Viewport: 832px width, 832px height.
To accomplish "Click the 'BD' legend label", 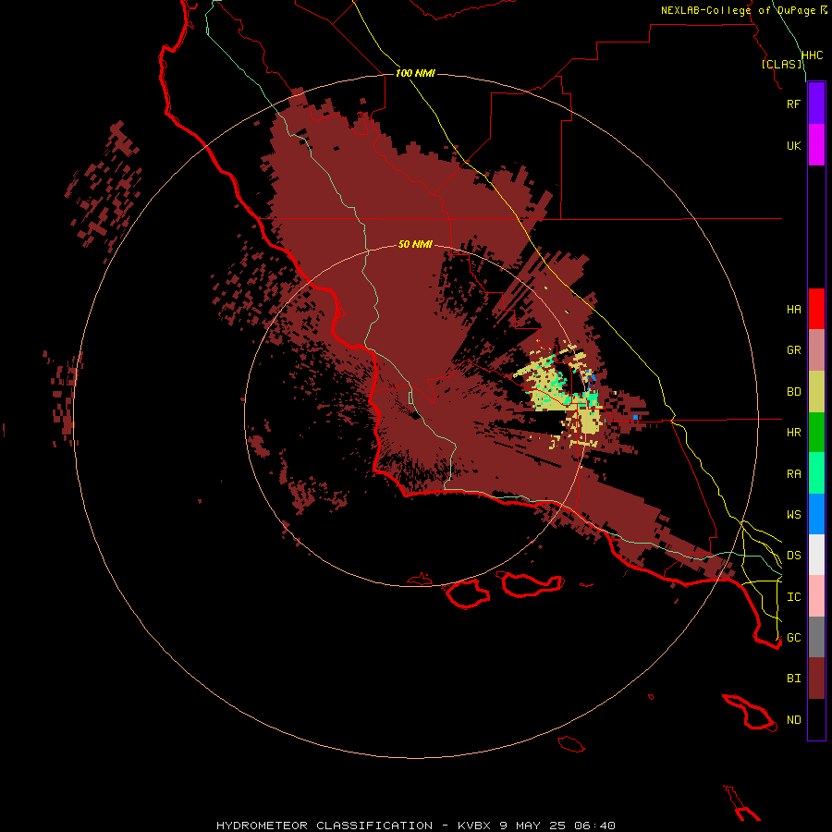I will click(793, 392).
